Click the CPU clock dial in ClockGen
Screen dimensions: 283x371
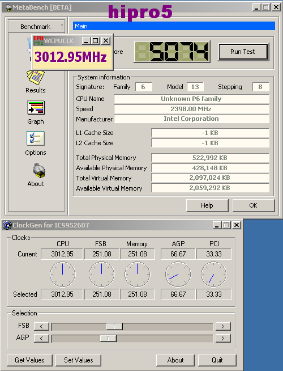[x=63, y=274]
